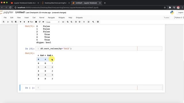Click the last toolbar icon after hammer
This screenshot has width=184, height=103.
click(98, 22)
